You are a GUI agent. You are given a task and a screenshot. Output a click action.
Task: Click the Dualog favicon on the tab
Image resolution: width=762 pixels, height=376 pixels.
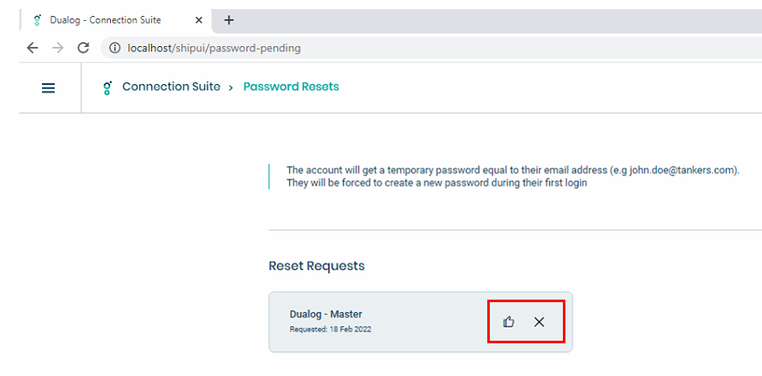pyautogui.click(x=38, y=20)
